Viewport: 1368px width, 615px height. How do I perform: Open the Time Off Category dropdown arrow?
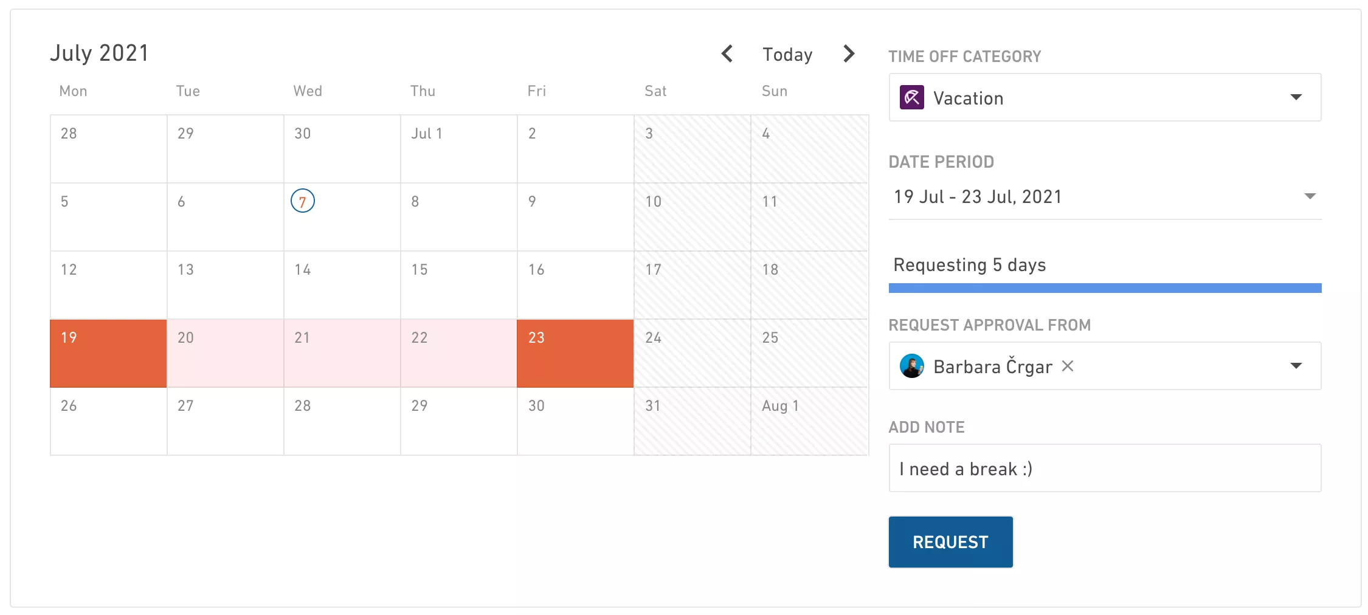point(1296,97)
